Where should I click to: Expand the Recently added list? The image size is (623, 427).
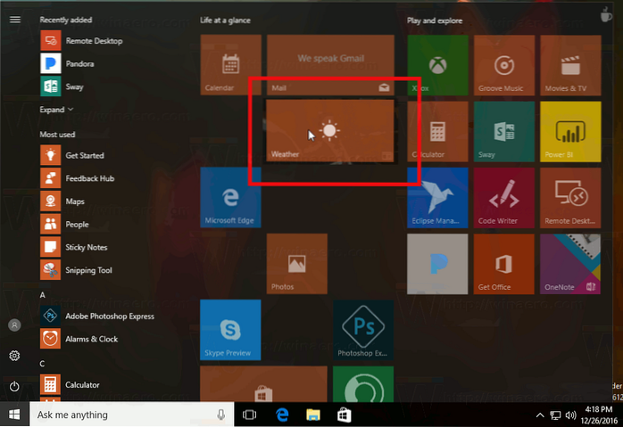[x=56, y=110]
